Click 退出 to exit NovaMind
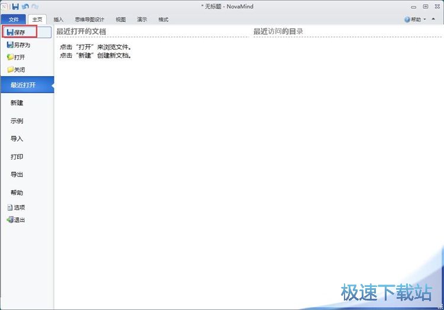 tap(16, 220)
